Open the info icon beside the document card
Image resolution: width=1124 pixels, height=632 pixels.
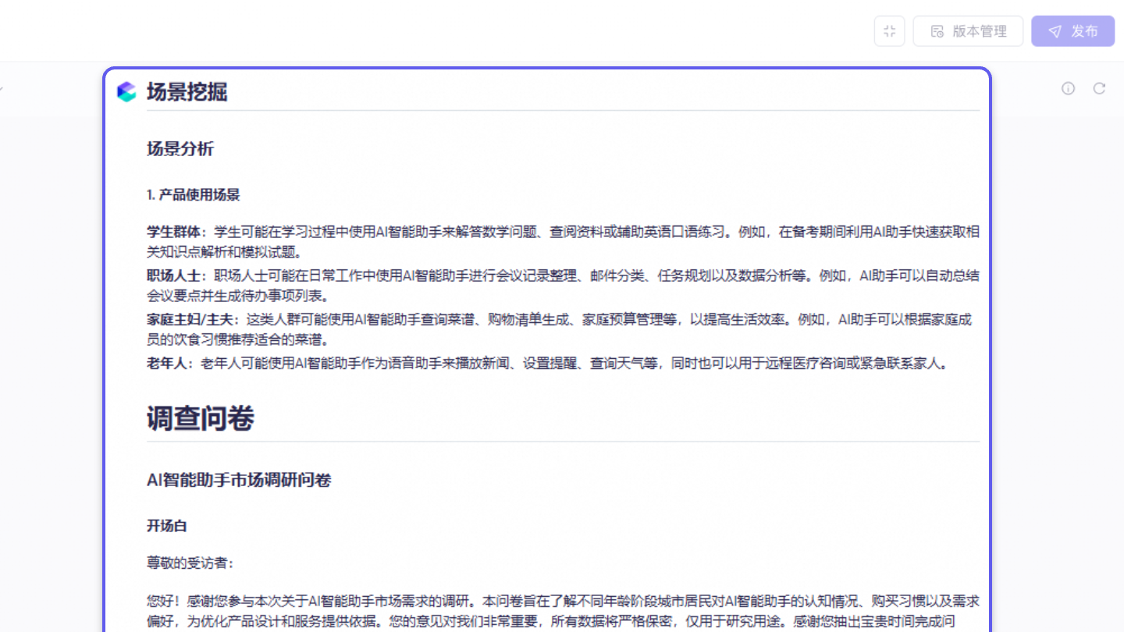tap(1067, 88)
